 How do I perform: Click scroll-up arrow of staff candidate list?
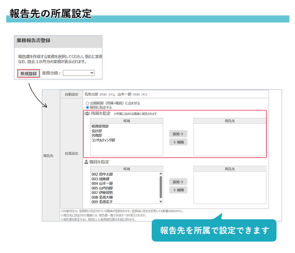point(161,174)
